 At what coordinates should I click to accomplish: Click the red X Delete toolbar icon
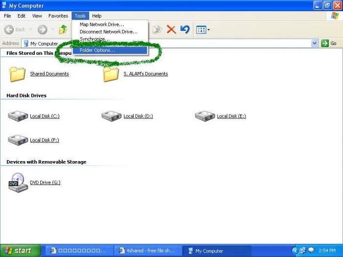pyautogui.click(x=171, y=29)
